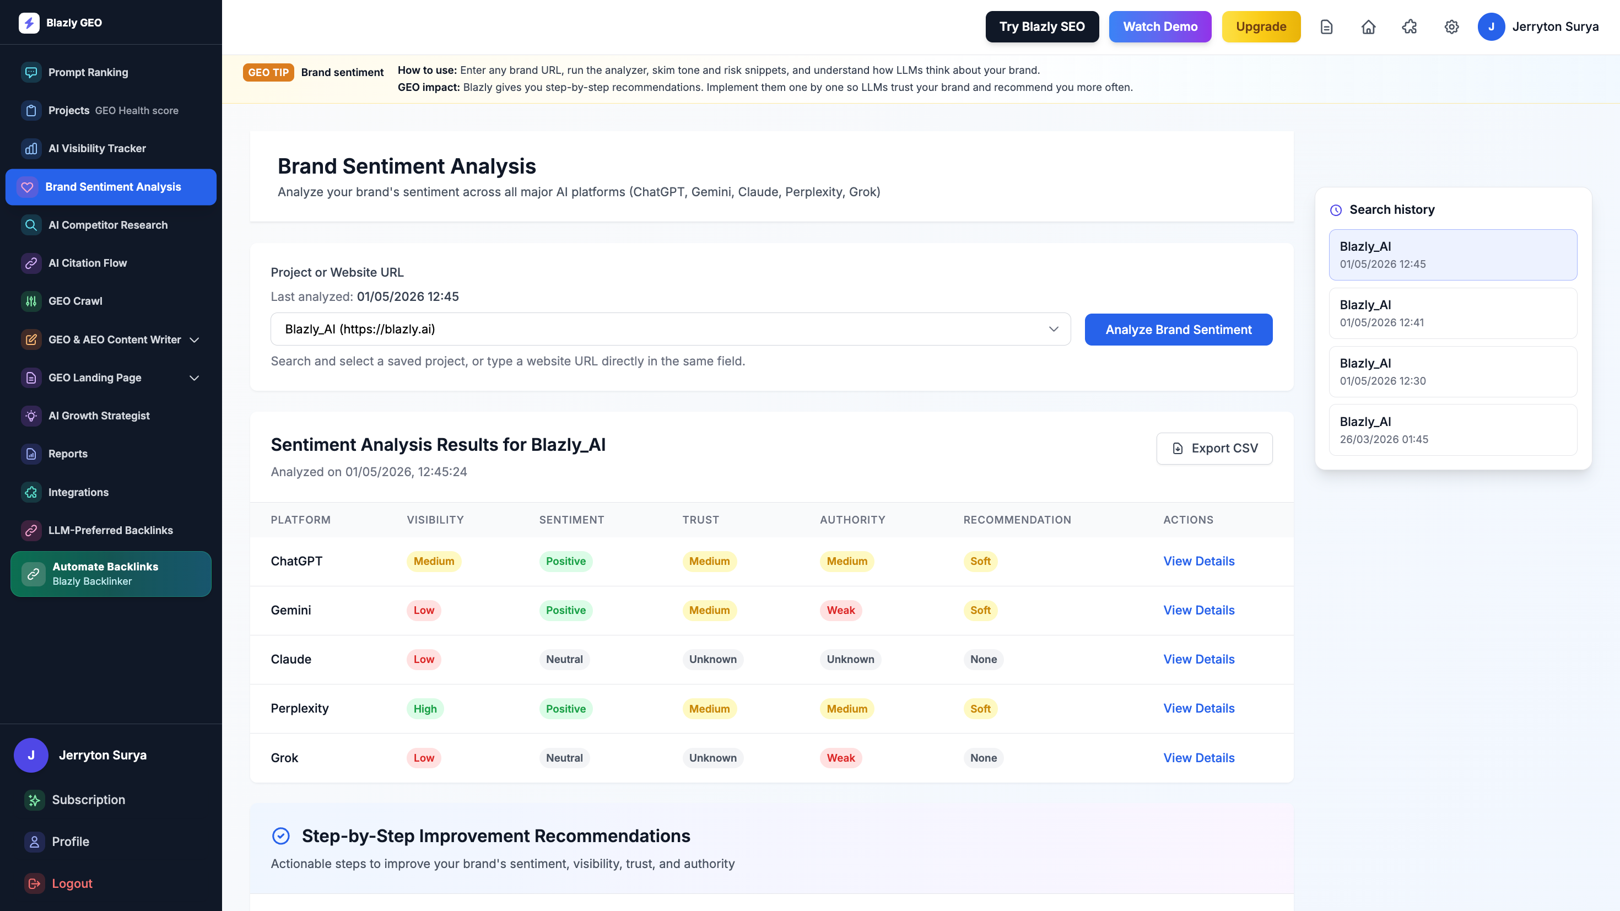1620x911 pixels.
Task: Export results with Export CSV button
Action: coord(1214,449)
